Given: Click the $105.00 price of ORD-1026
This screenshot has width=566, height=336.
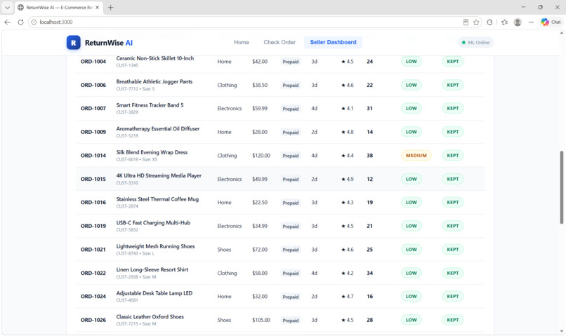Looking at the screenshot, I should (x=261, y=320).
